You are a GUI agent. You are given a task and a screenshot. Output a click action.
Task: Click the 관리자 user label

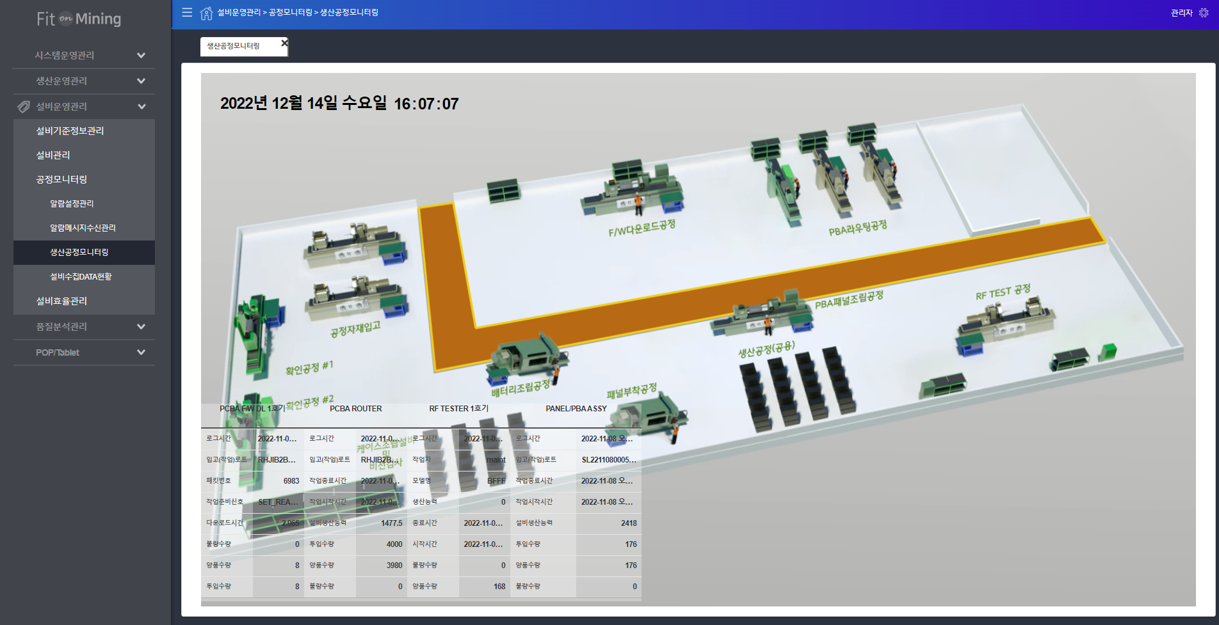pos(1181,13)
